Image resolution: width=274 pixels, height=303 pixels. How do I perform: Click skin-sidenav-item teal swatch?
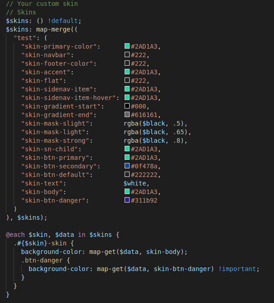click(127, 89)
